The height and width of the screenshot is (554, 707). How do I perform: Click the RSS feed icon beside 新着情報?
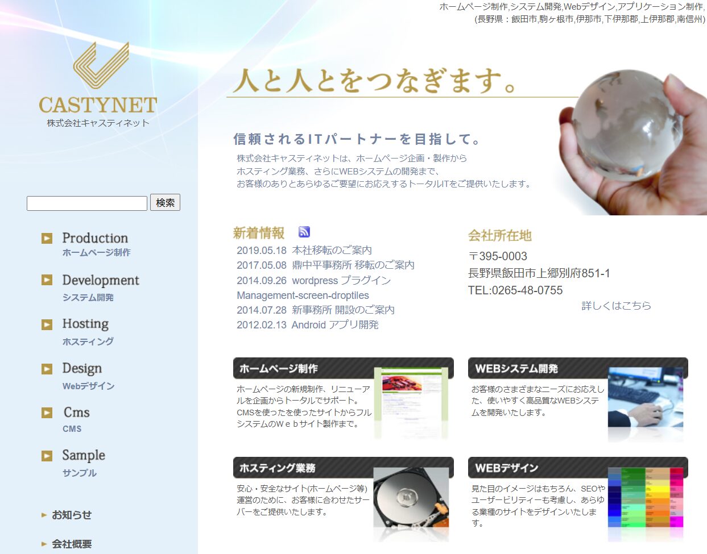[x=304, y=232]
